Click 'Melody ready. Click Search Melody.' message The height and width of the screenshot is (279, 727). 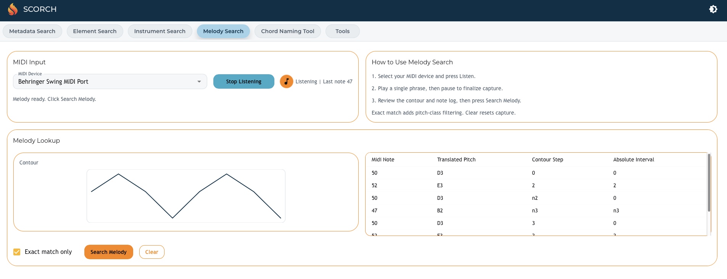click(x=55, y=99)
